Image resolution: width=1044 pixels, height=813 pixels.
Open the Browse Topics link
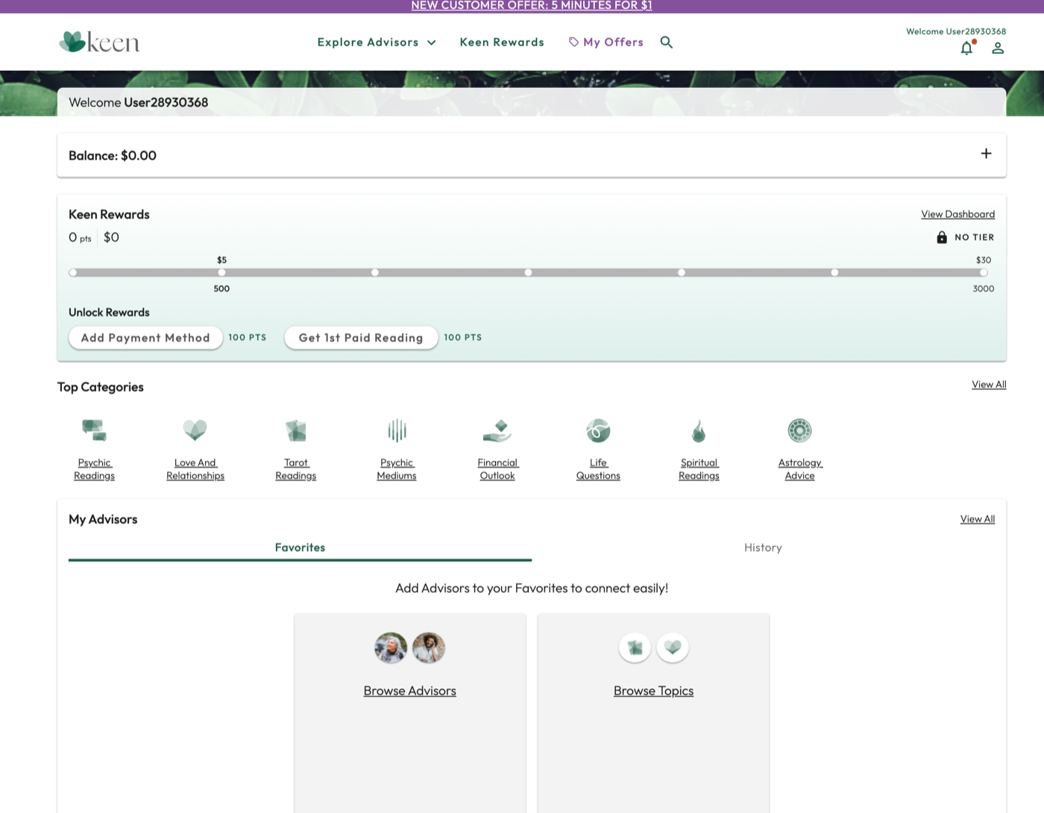653,691
